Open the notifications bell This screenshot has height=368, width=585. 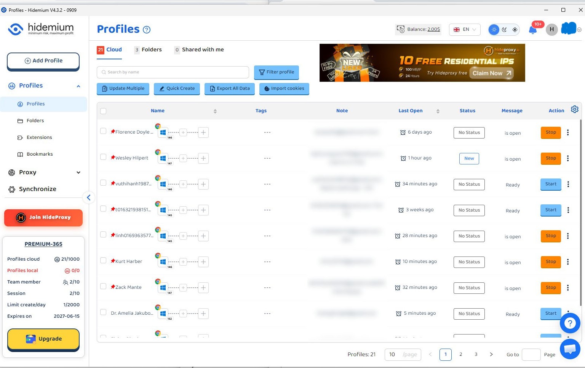(x=533, y=30)
